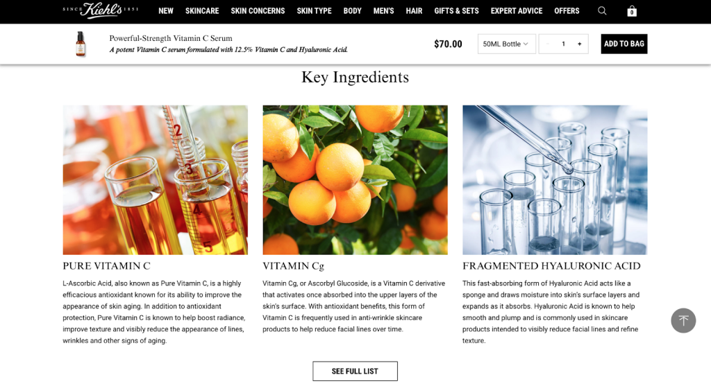711x388 pixels.
Task: Click the Add to Bag button
Action: [624, 44]
